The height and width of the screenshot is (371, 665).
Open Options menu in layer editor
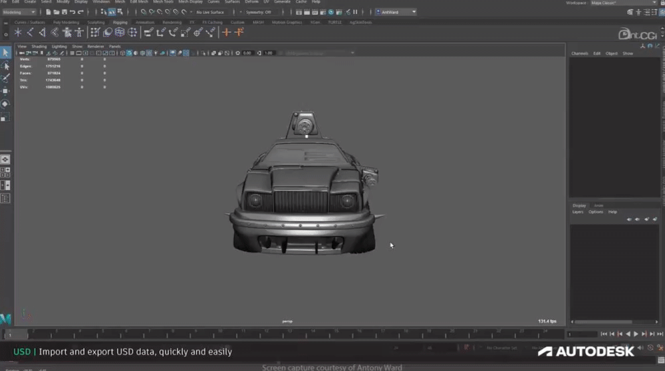click(x=595, y=212)
